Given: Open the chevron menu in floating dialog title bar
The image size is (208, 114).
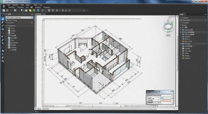Looking at the screenshot, I should [x=168, y=91].
